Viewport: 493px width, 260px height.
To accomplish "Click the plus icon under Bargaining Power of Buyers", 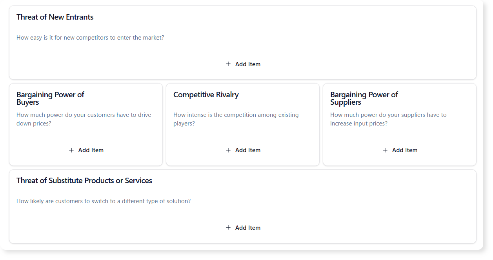I will [71, 150].
